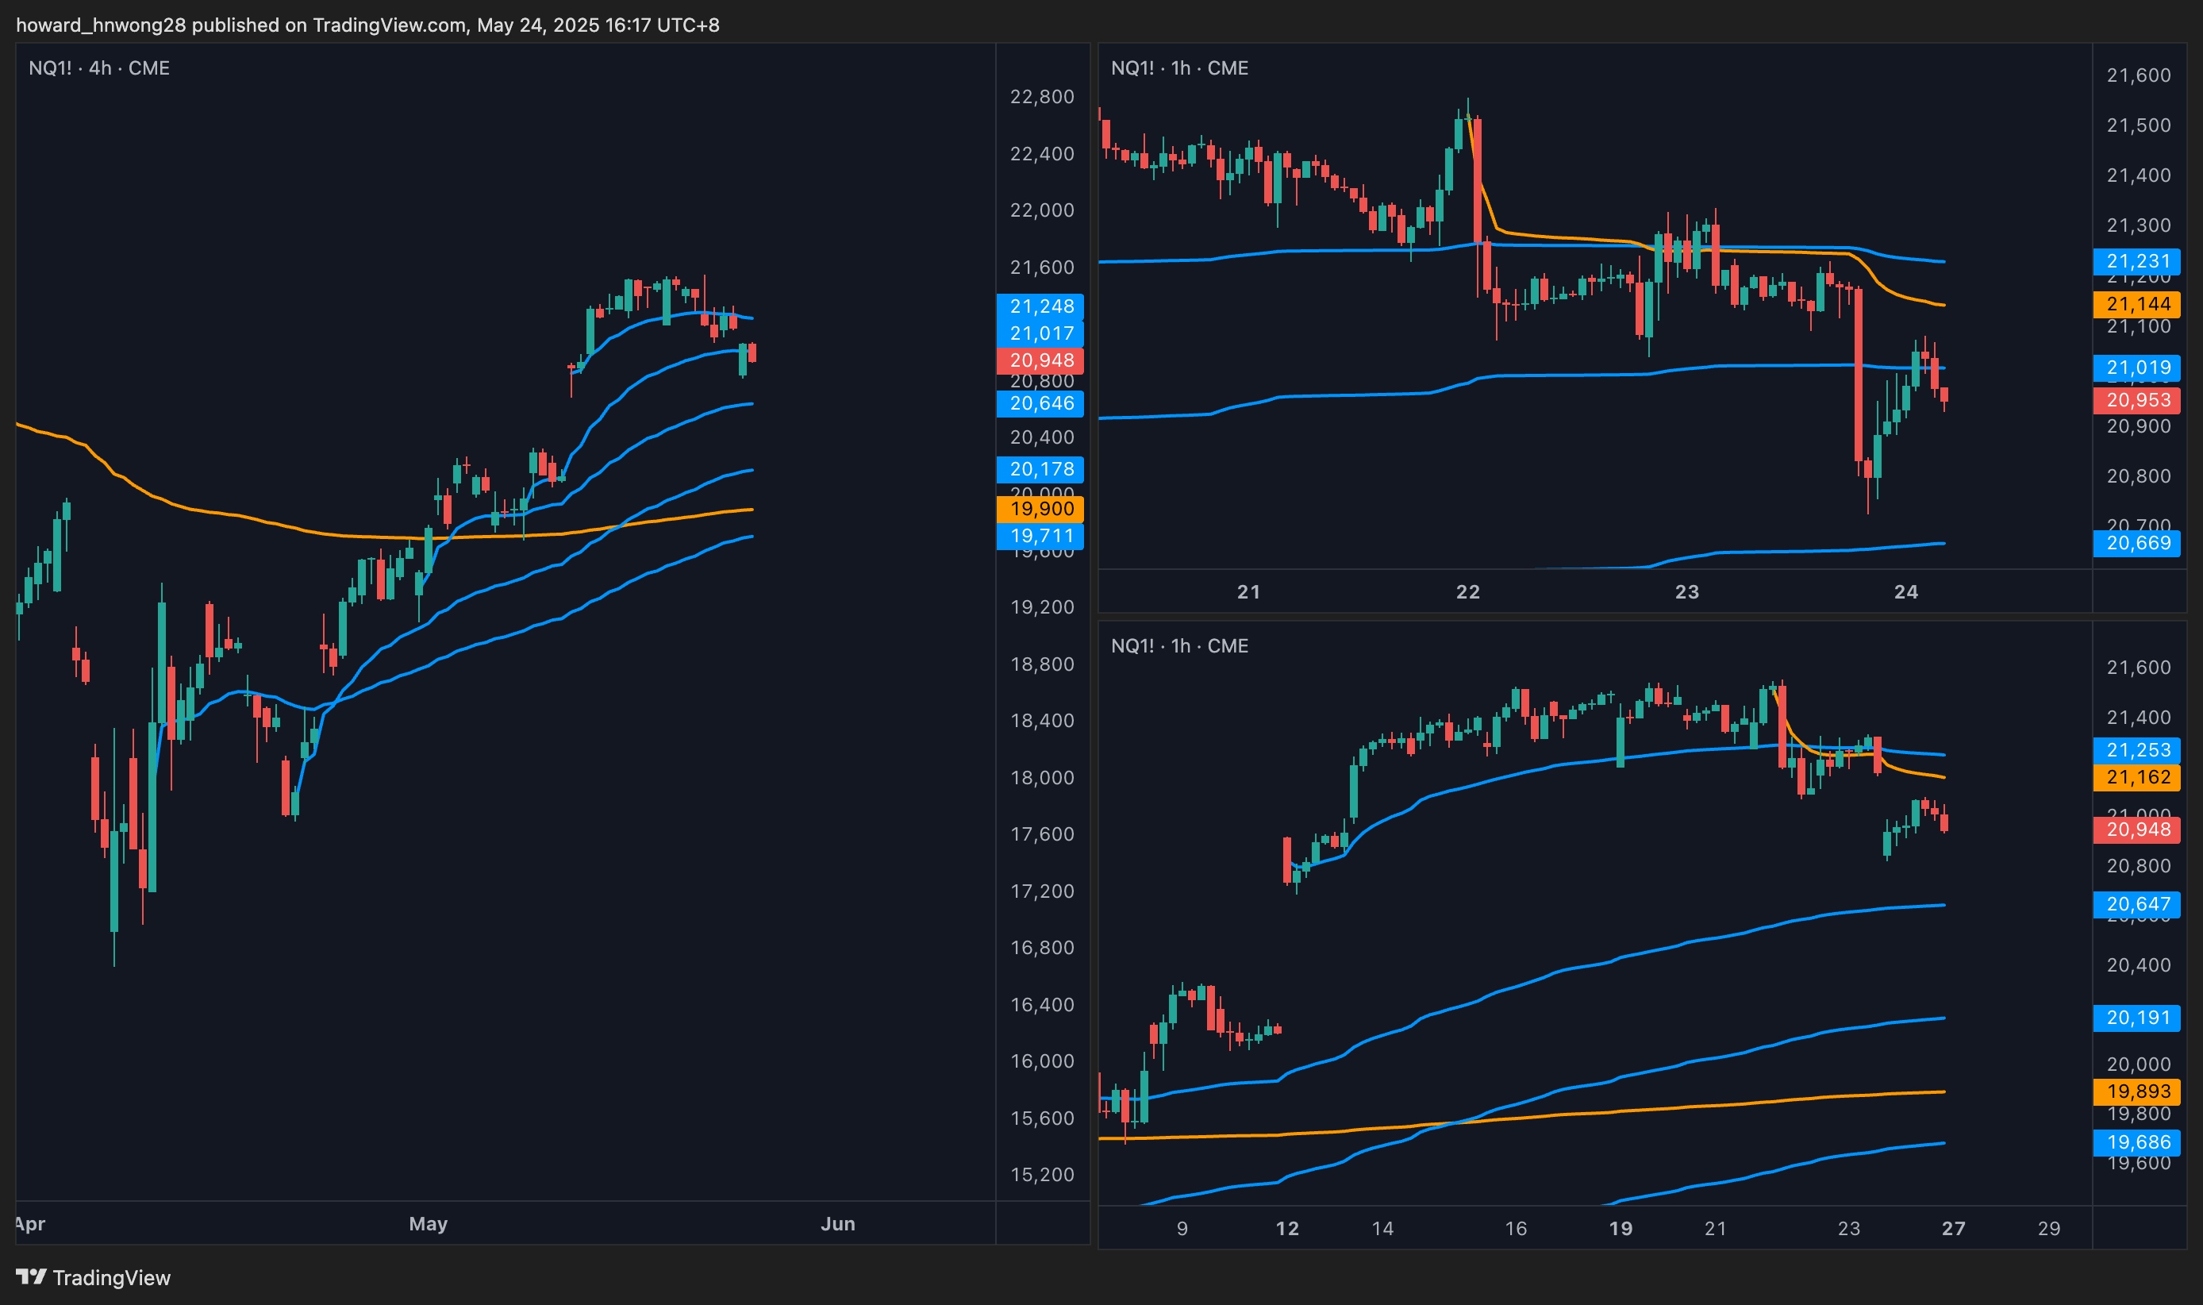The width and height of the screenshot is (2203, 1305).
Task: Click date 22 on top-right chart axis
Action: [1467, 592]
